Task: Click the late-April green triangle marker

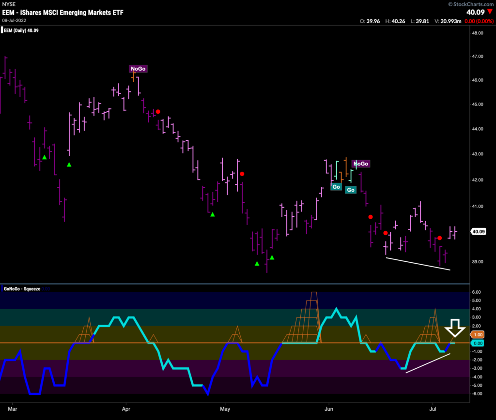Action: [213, 214]
